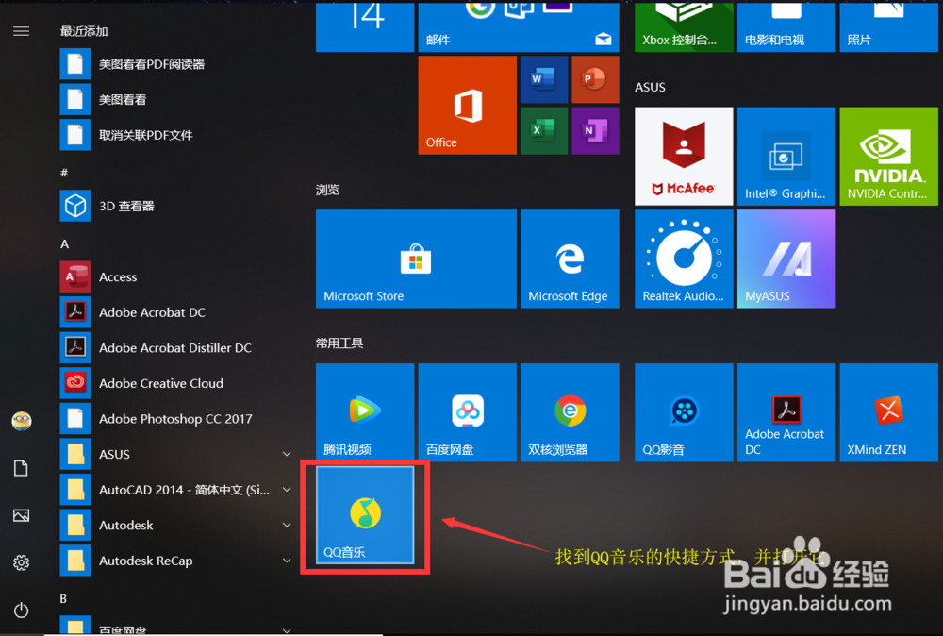Open the Xbox 控制台 tile
This screenshot has width=943, height=636.
[x=684, y=26]
